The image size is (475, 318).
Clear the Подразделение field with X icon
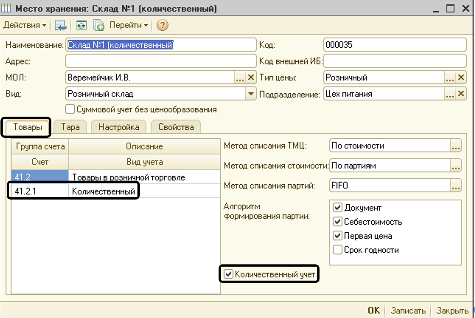[x=461, y=94]
